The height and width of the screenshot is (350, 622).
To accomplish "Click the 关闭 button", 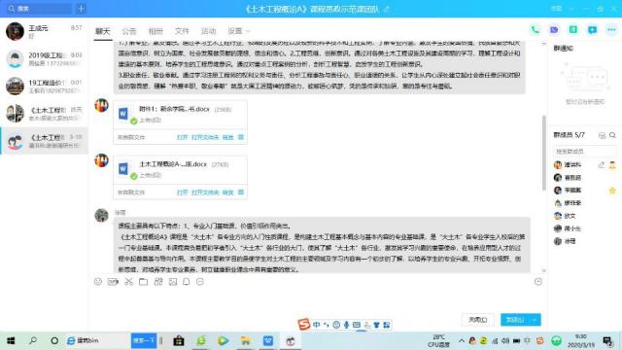I will click(477, 320).
